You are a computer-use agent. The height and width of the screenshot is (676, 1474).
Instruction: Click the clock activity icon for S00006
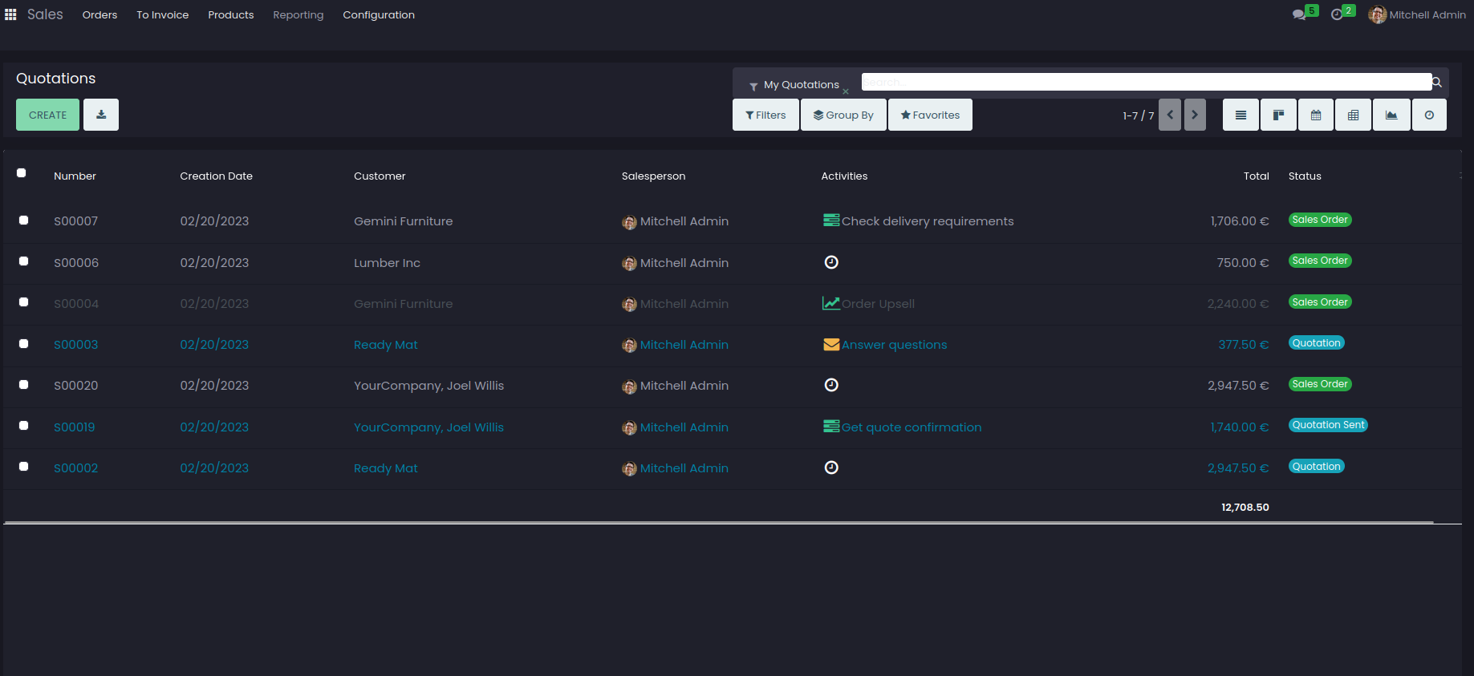coord(831,262)
